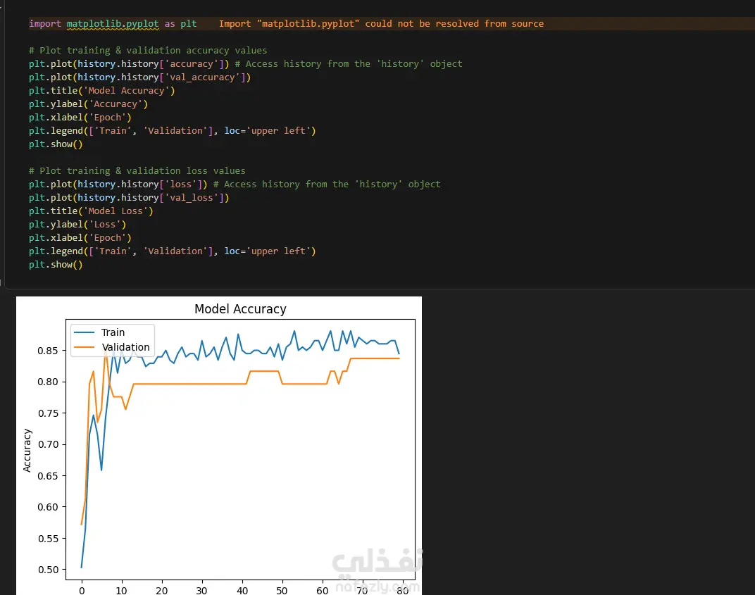Click the 40 x-axis tick label
The image size is (755, 595).
[242, 590]
